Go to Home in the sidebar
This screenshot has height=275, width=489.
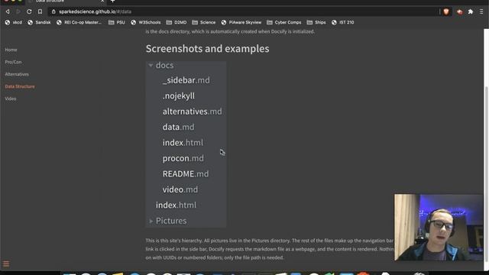tap(11, 50)
